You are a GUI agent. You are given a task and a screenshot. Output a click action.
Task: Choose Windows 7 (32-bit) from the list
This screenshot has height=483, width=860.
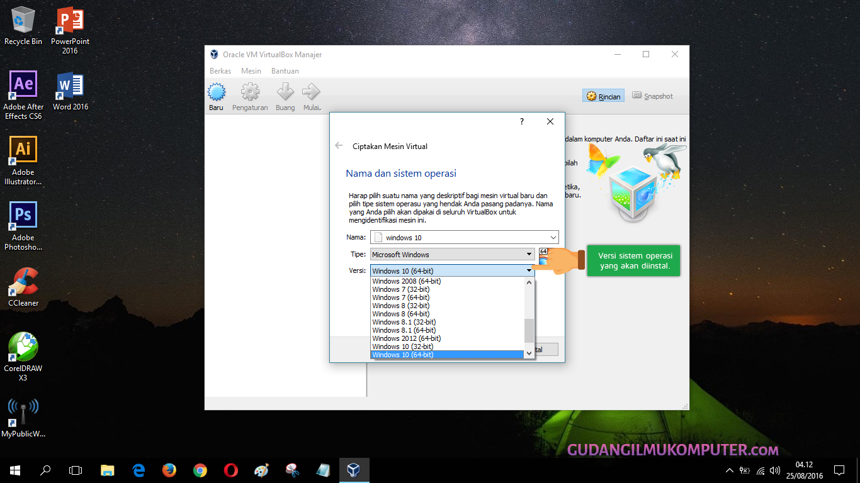pyautogui.click(x=448, y=289)
